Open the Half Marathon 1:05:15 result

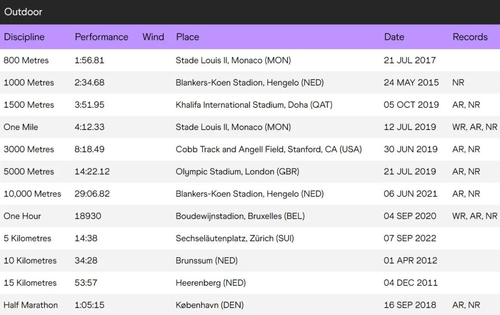(x=89, y=305)
